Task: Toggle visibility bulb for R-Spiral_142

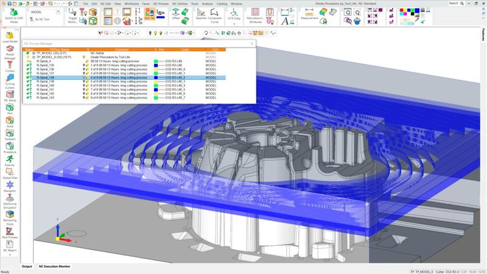Action: click(84, 94)
